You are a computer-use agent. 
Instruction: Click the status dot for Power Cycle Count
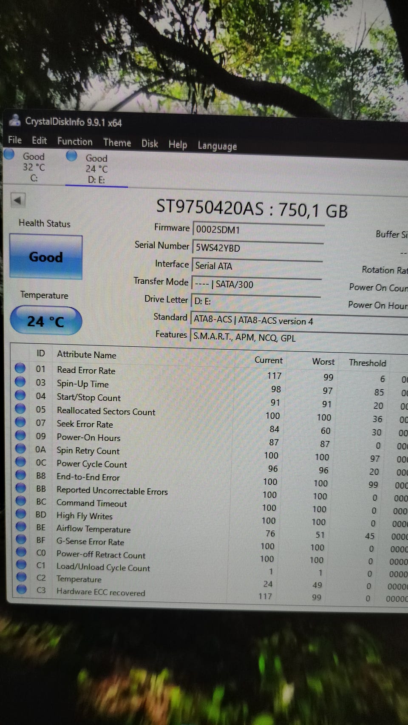(20, 461)
